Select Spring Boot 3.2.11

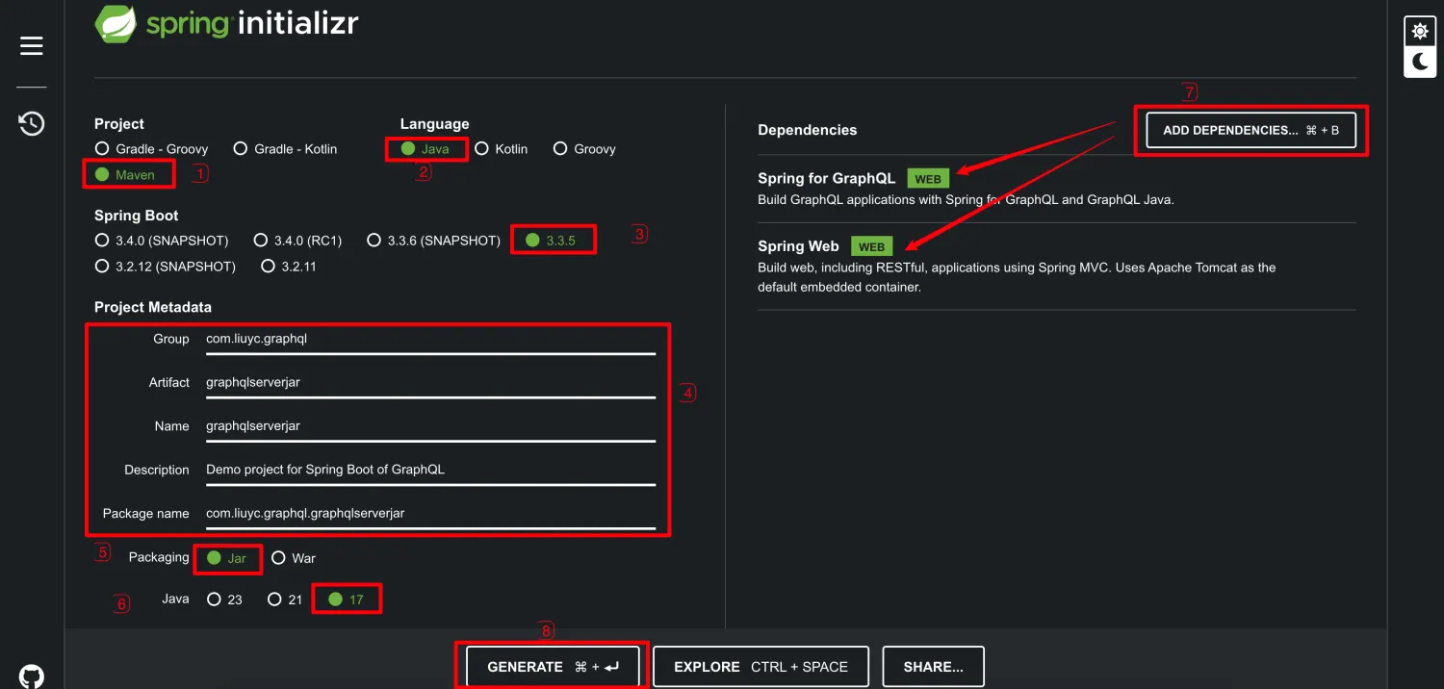tap(288, 267)
